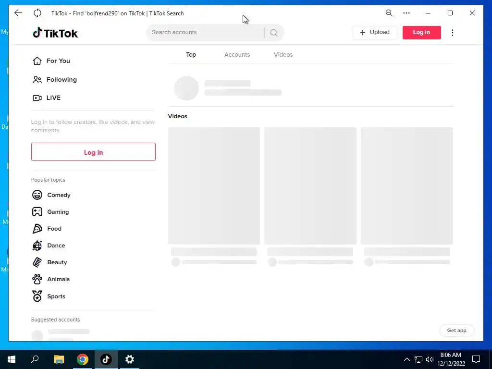Click the Upload button
Image resolution: width=492 pixels, height=369 pixels.
(x=374, y=33)
